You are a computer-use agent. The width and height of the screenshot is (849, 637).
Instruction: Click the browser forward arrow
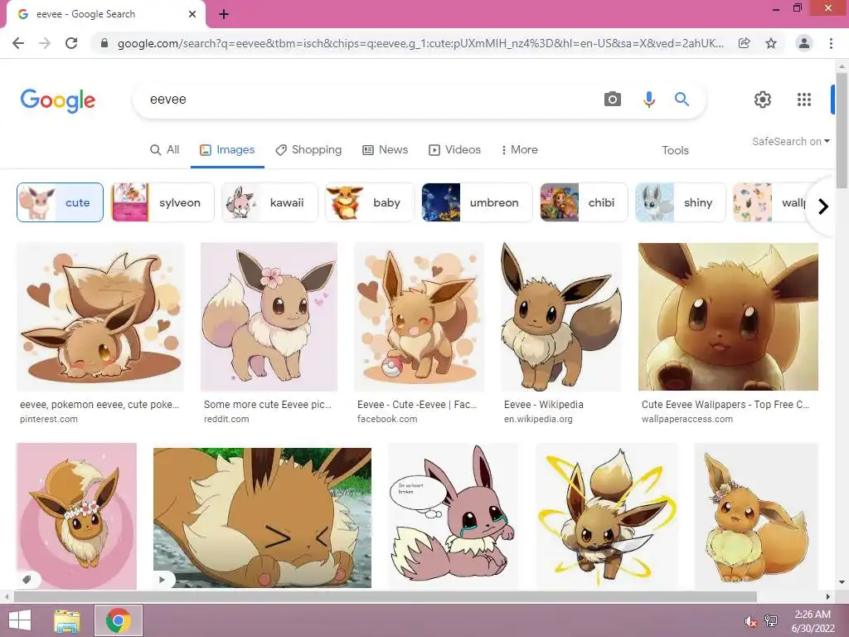coord(45,43)
